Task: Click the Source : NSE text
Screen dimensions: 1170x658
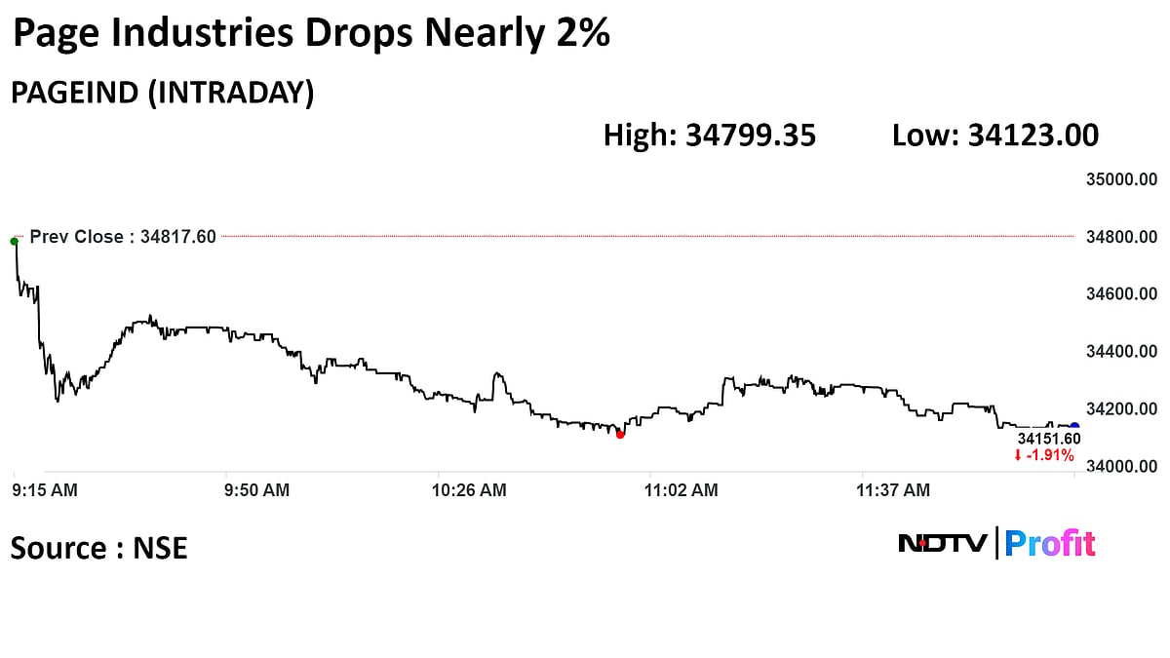Action: click(98, 548)
